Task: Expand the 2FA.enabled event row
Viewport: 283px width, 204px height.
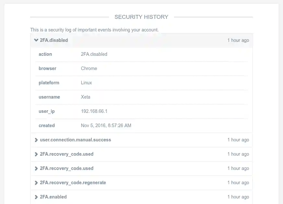Action: click(53, 197)
